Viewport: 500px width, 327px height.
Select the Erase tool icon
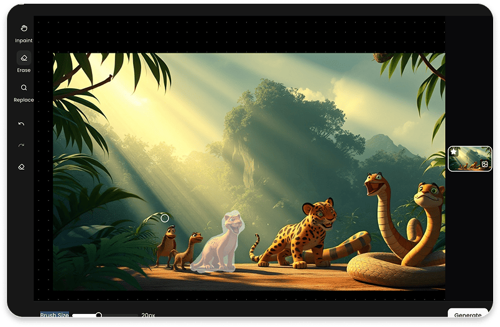tap(24, 58)
